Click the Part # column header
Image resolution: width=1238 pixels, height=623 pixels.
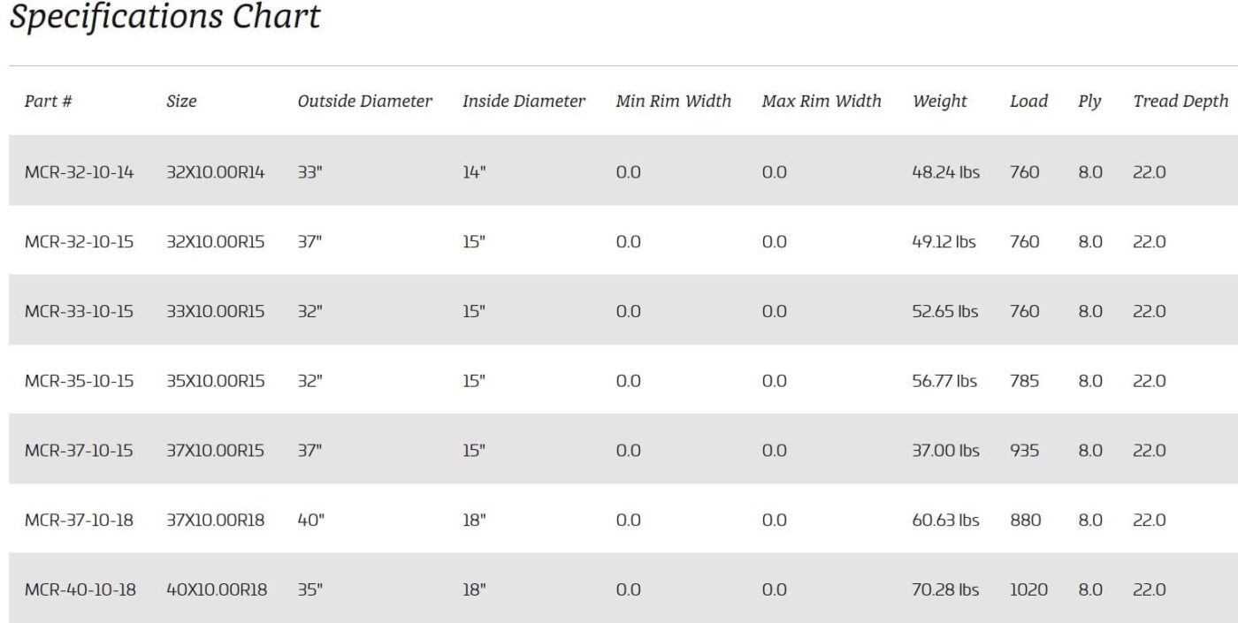coord(49,102)
